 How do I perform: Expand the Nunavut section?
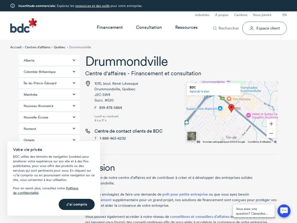49,129
